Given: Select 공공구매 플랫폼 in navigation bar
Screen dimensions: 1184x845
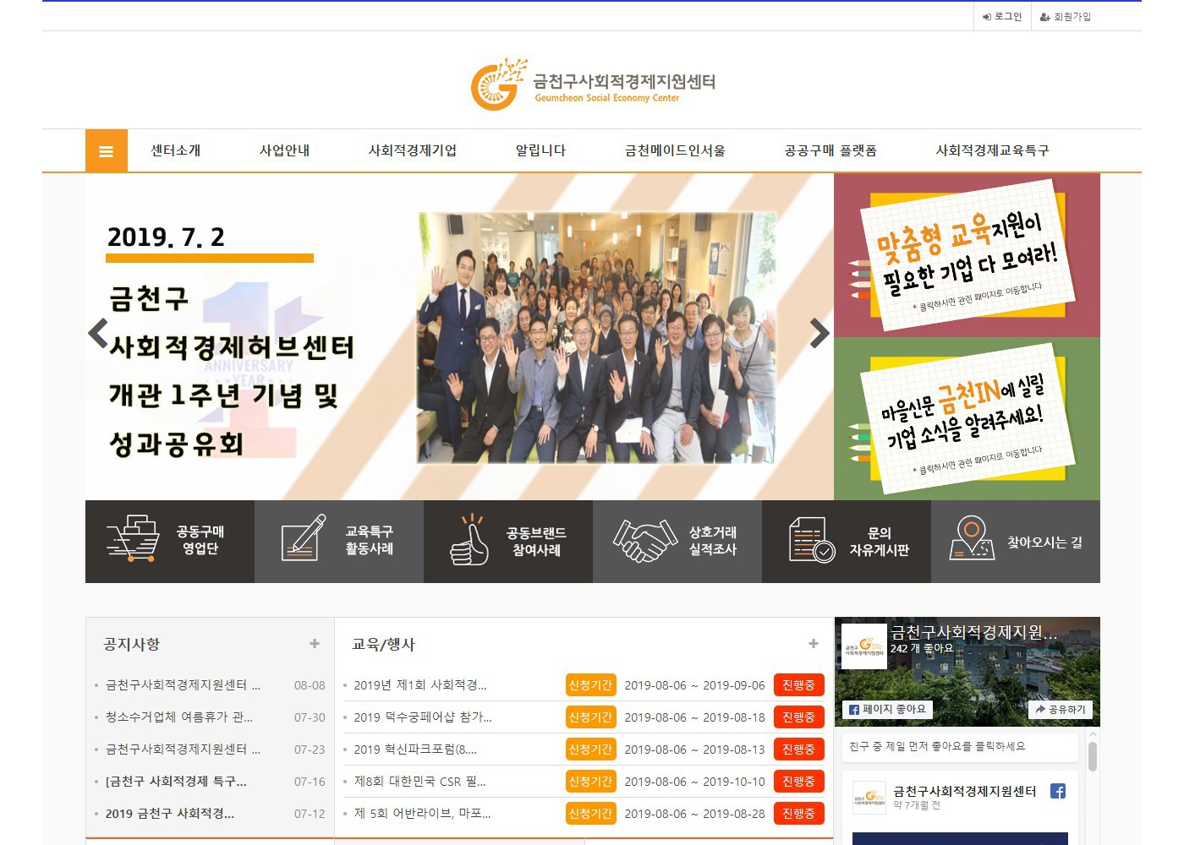Looking at the screenshot, I should pos(830,150).
